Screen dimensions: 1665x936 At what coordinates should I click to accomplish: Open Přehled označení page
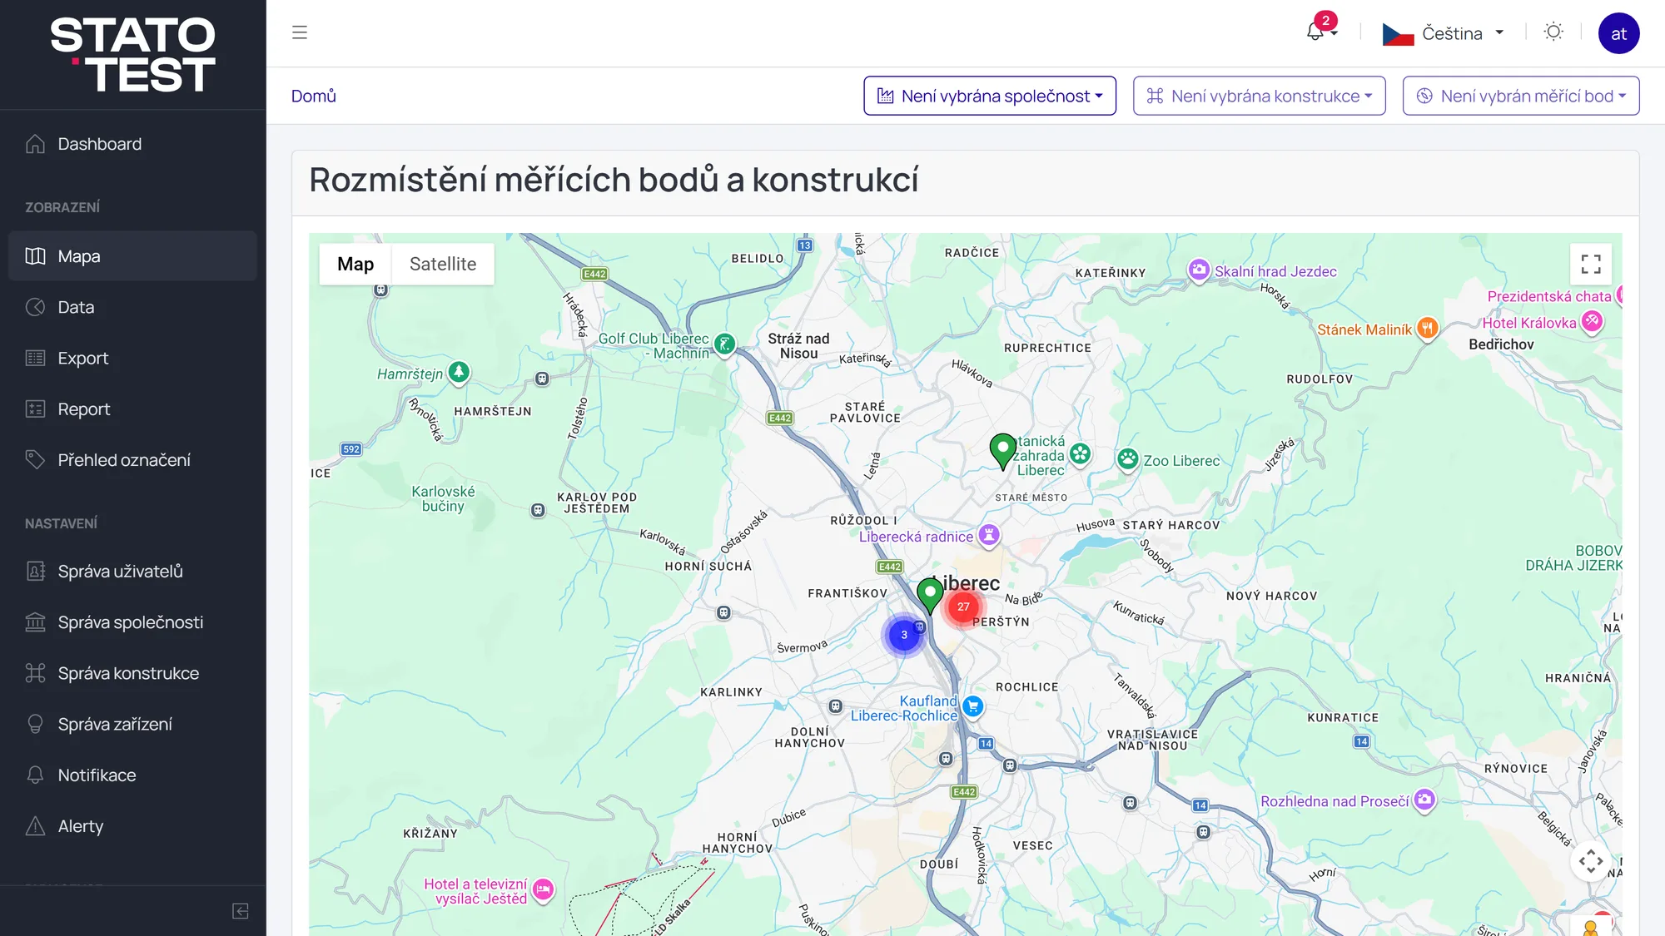pyautogui.click(x=132, y=459)
